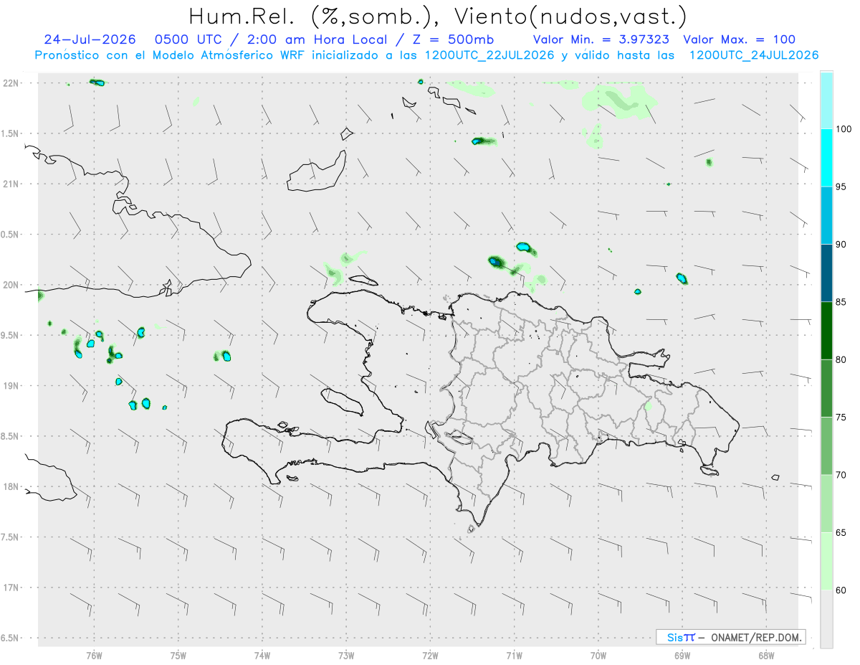
Task: Click the '8.5N' latitude tick label
Action: click(x=9, y=436)
